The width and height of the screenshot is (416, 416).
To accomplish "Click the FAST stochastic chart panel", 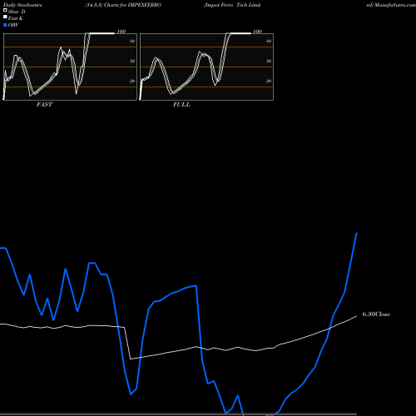I will click(70, 67).
